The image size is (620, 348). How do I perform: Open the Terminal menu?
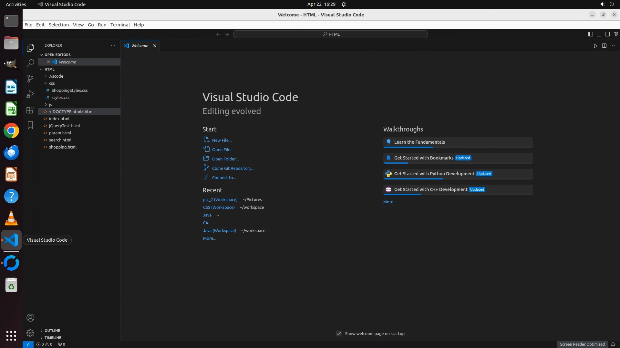tap(120, 25)
